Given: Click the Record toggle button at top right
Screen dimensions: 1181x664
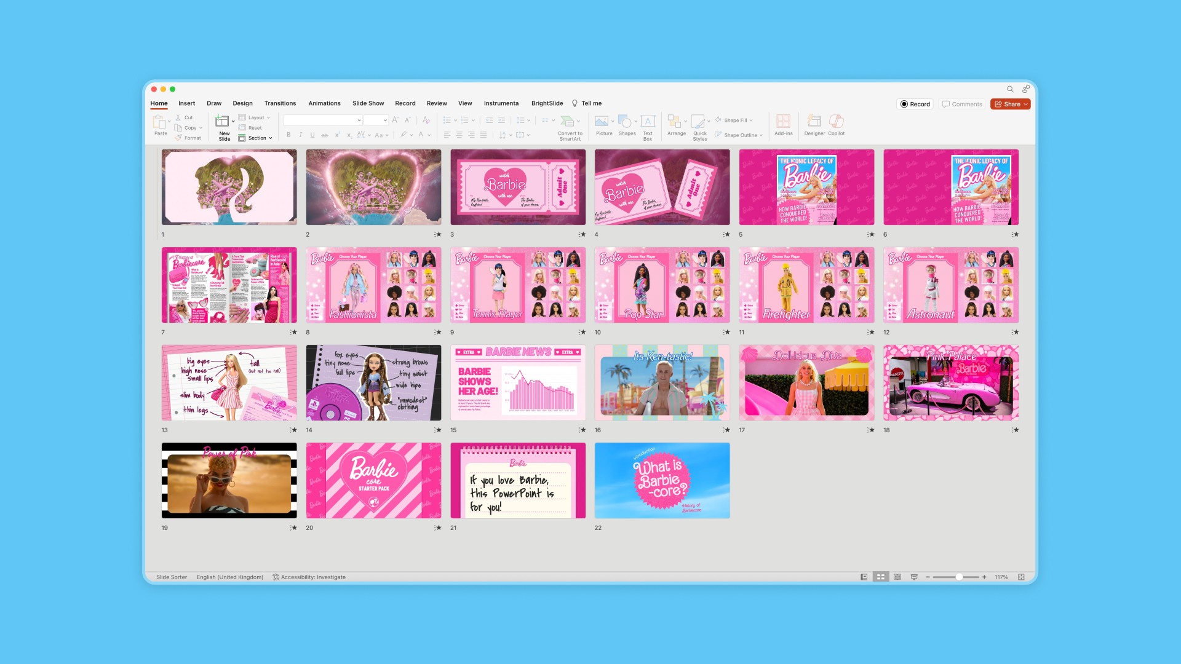Looking at the screenshot, I should (915, 105).
